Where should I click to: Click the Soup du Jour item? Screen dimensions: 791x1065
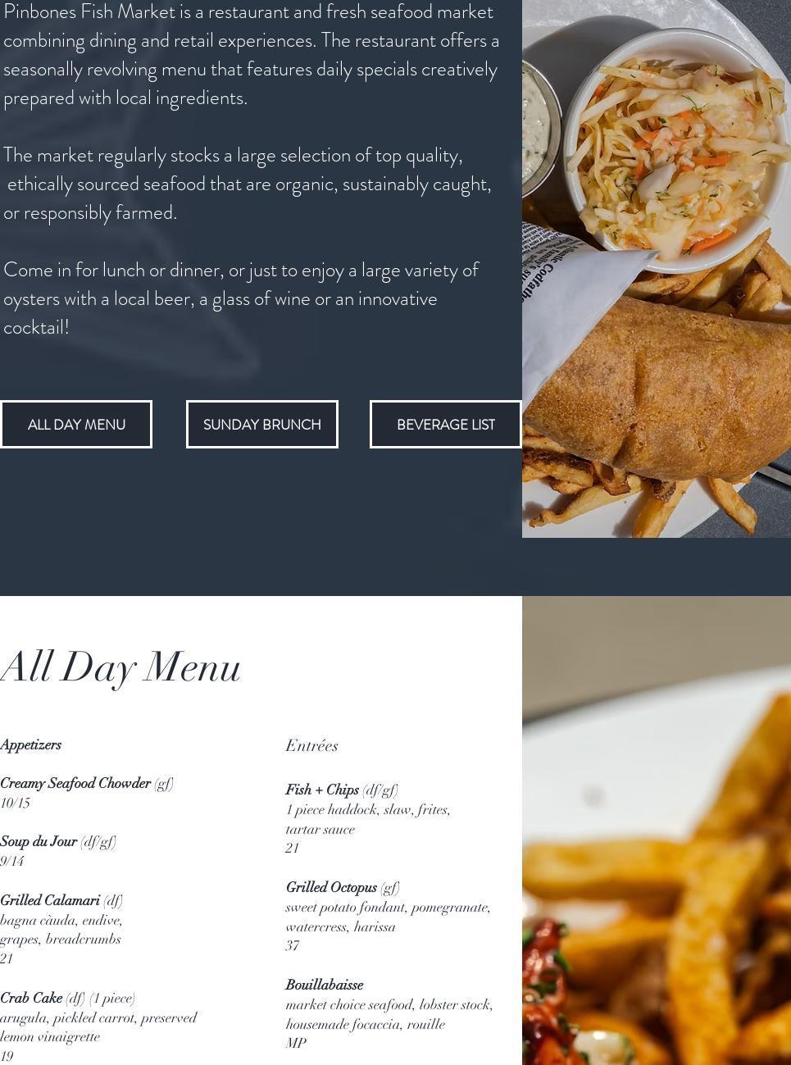[x=39, y=842]
